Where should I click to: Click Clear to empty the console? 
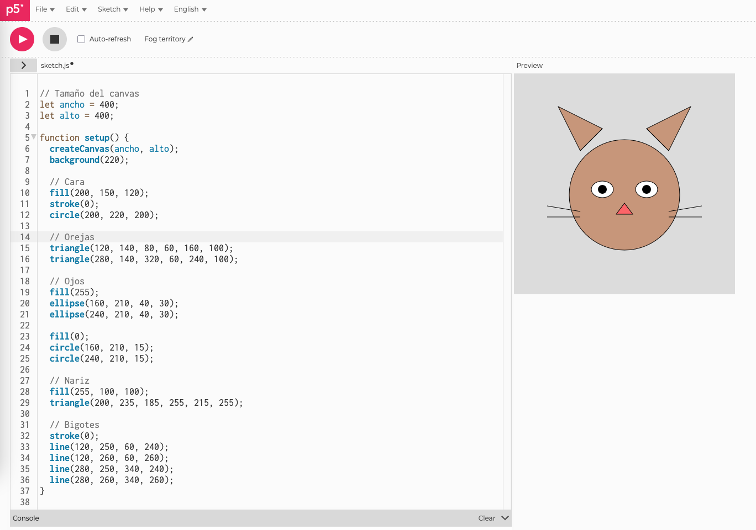(x=486, y=518)
